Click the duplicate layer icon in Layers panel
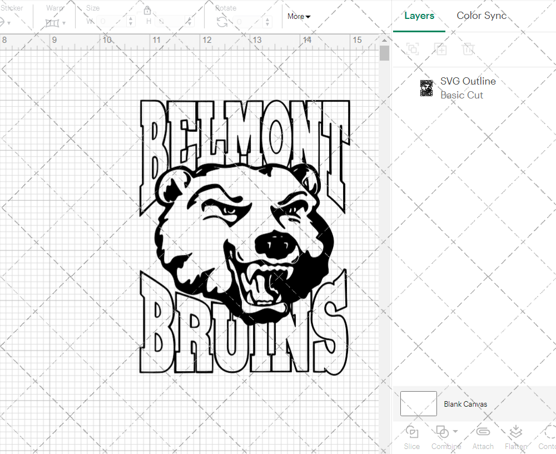 coord(441,49)
